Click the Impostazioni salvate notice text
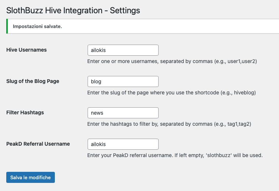 (x=38, y=27)
